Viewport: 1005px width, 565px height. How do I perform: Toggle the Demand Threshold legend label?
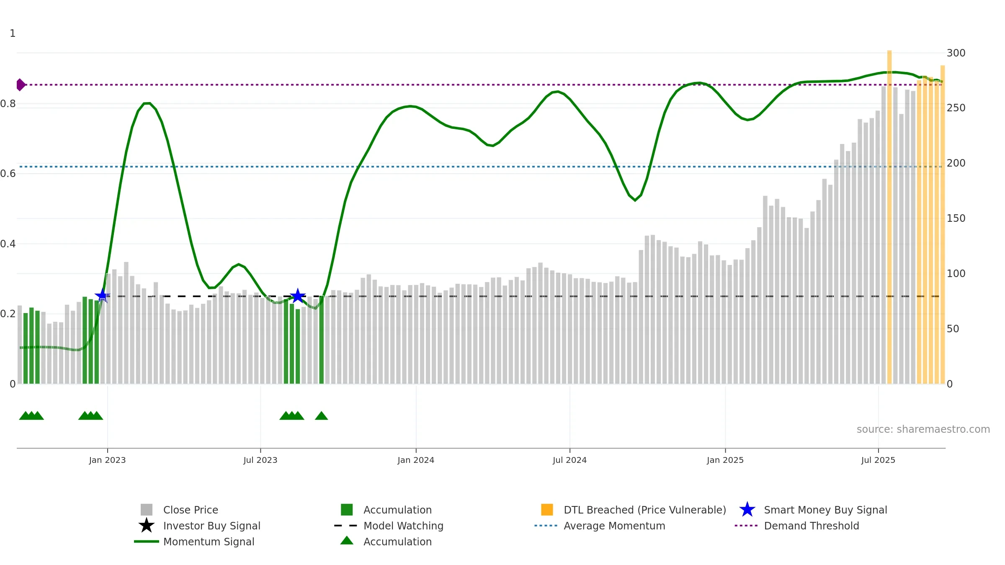[812, 526]
